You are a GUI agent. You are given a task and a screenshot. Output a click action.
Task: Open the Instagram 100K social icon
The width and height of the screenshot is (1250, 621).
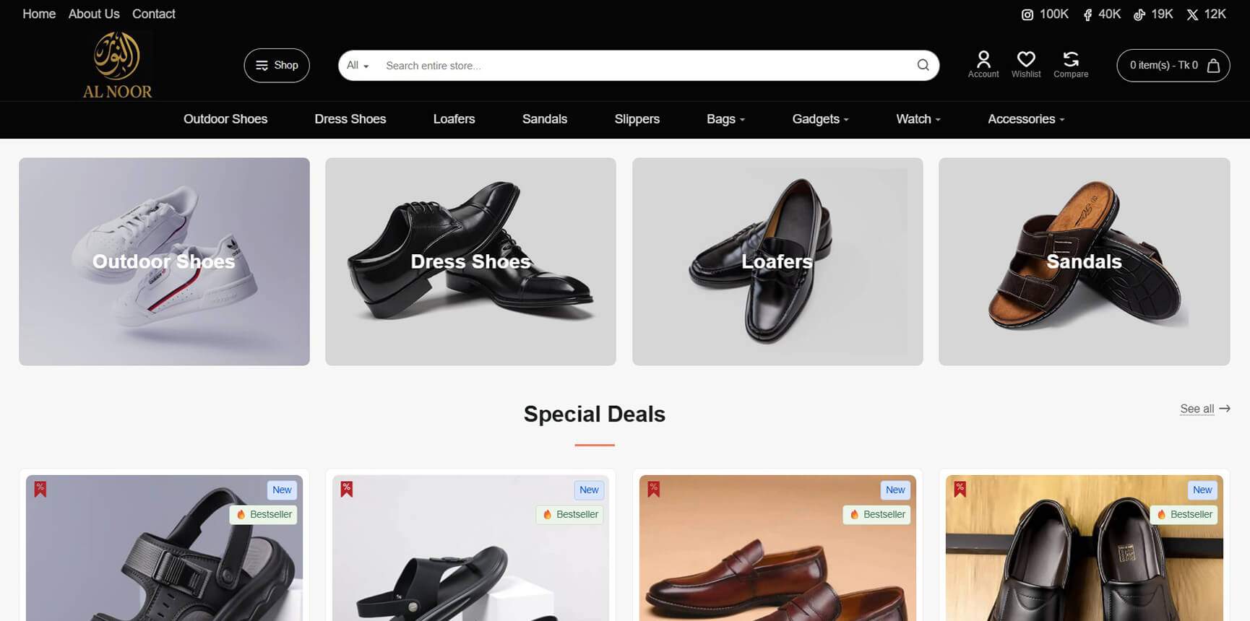pyautogui.click(x=1027, y=14)
